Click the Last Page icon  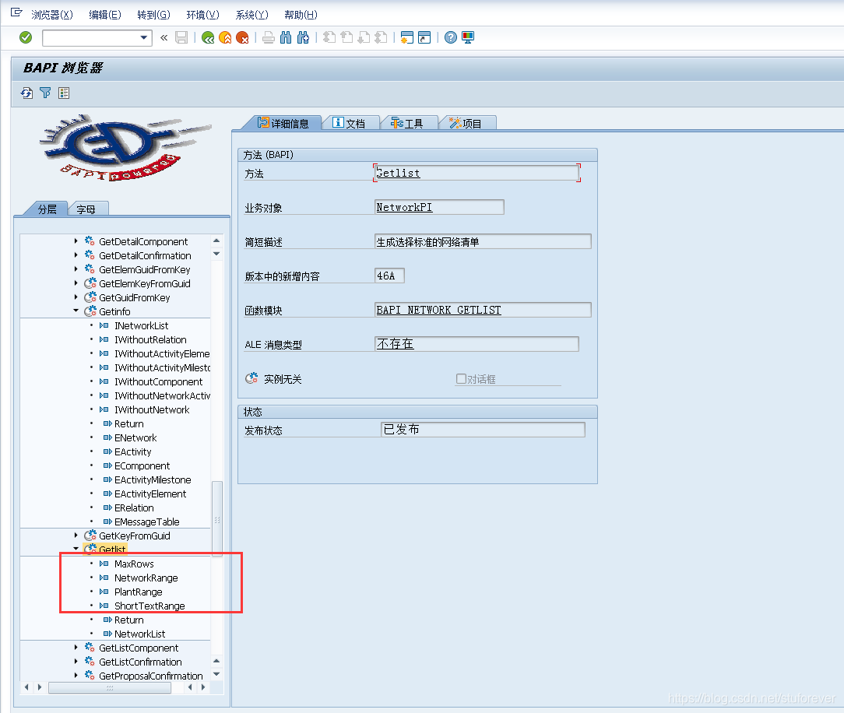(x=381, y=37)
